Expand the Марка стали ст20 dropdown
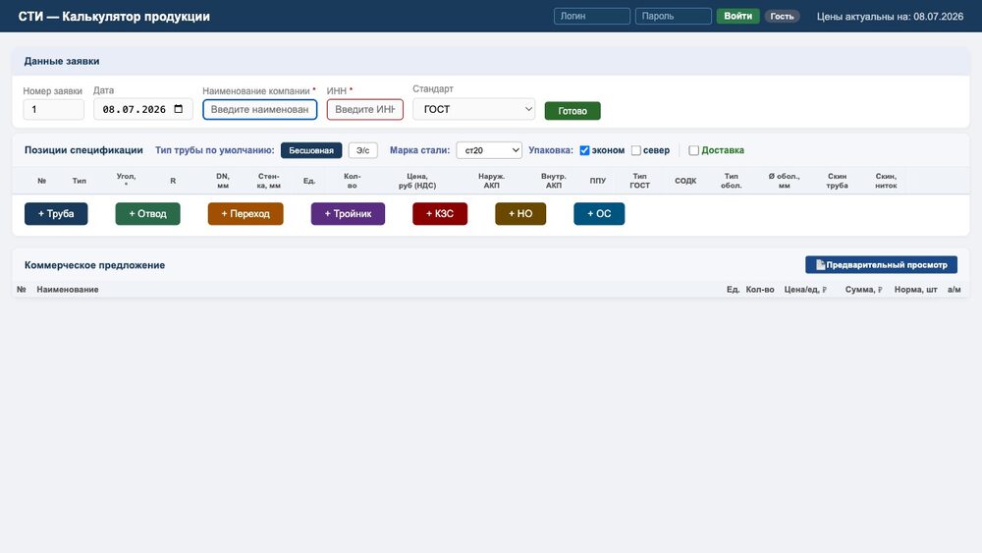 click(x=489, y=150)
